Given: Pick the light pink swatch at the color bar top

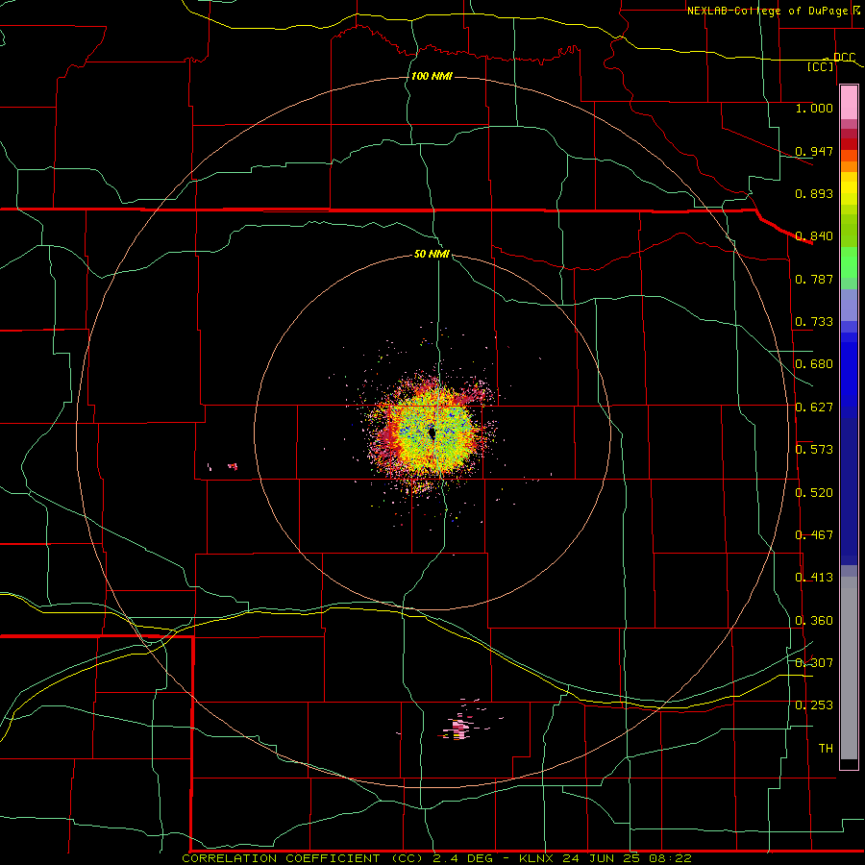Looking at the screenshot, I should tap(849, 102).
